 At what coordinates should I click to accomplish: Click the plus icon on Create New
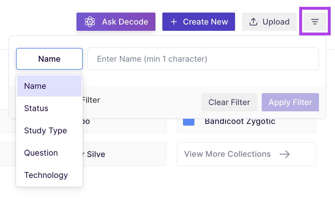click(x=174, y=22)
